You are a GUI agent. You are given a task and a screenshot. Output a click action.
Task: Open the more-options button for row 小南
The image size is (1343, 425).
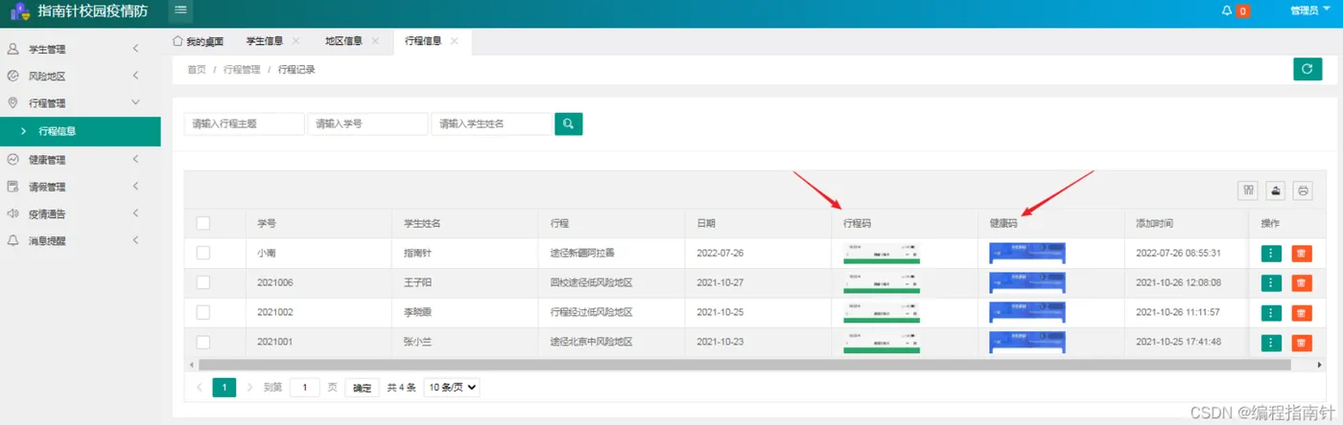click(1271, 254)
